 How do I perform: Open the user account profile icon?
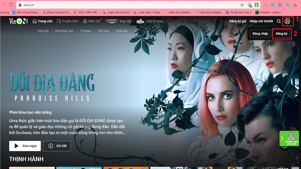click(288, 21)
